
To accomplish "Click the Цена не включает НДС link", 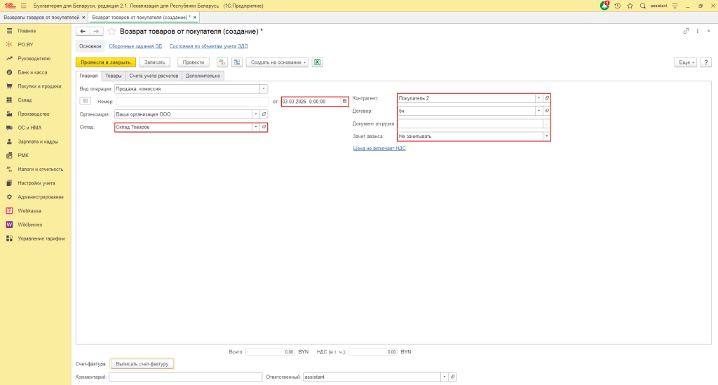I will tap(379, 148).
